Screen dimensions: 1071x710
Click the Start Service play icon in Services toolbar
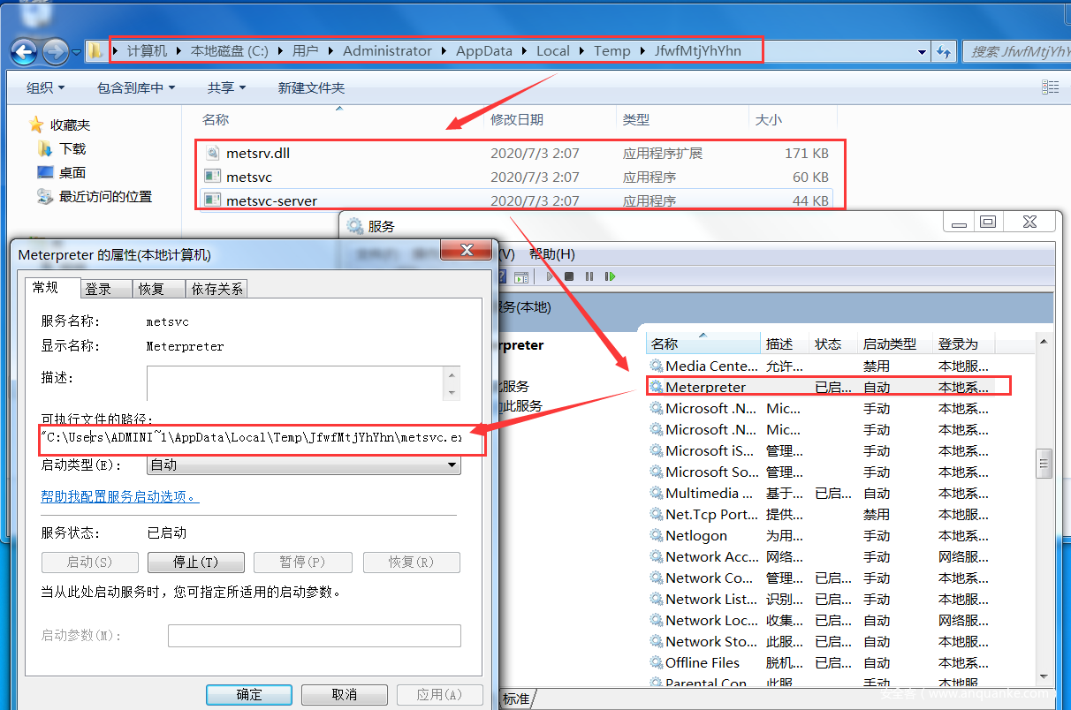click(550, 276)
